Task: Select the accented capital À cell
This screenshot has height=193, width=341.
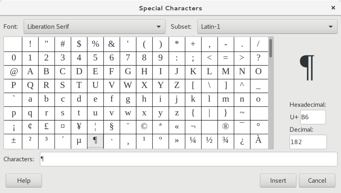Action: coord(259,141)
